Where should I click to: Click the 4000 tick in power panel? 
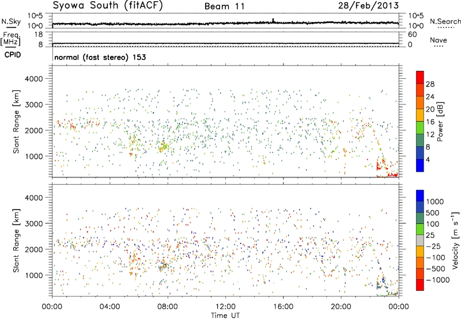click(x=33, y=79)
